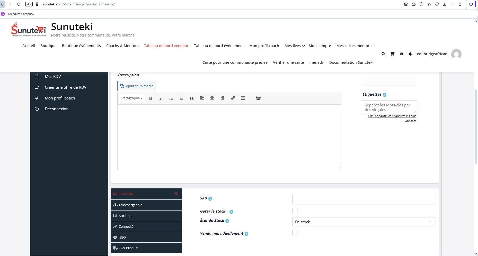Image resolution: width=478 pixels, height=256 pixels.
Task: Click the search magnifier icon
Action: pos(383,54)
